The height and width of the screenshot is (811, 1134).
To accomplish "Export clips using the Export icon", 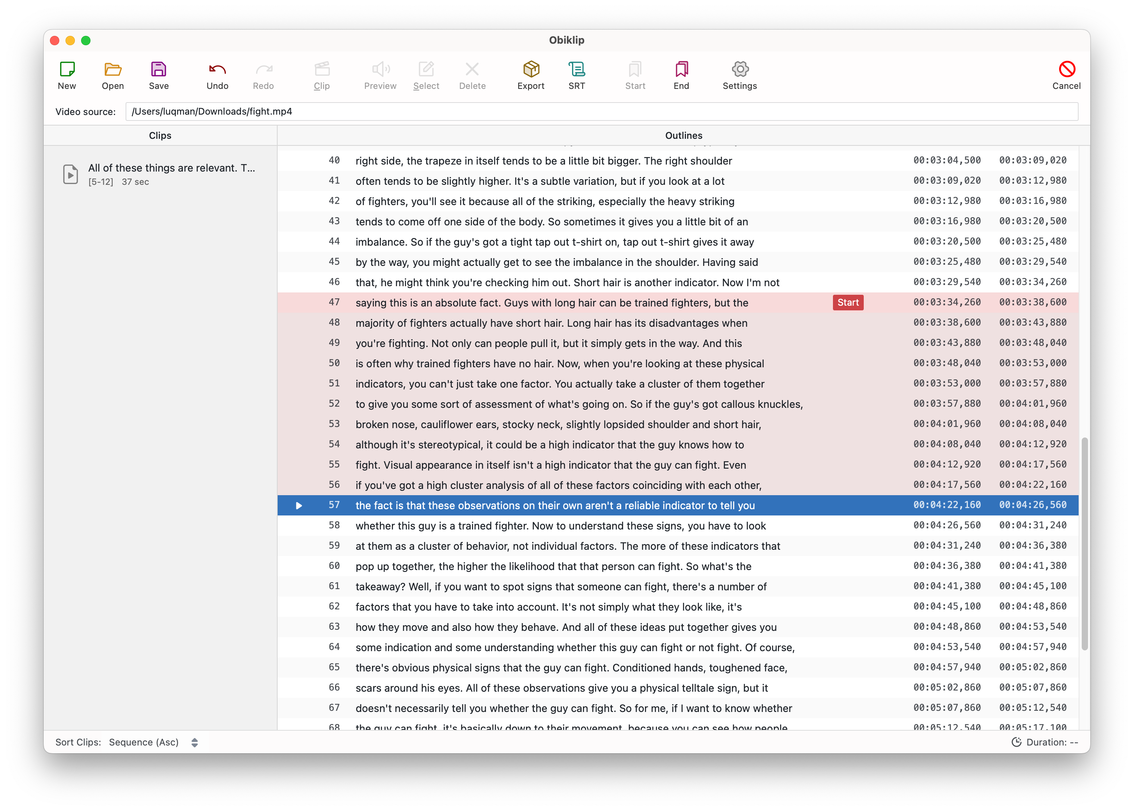I will click(531, 69).
